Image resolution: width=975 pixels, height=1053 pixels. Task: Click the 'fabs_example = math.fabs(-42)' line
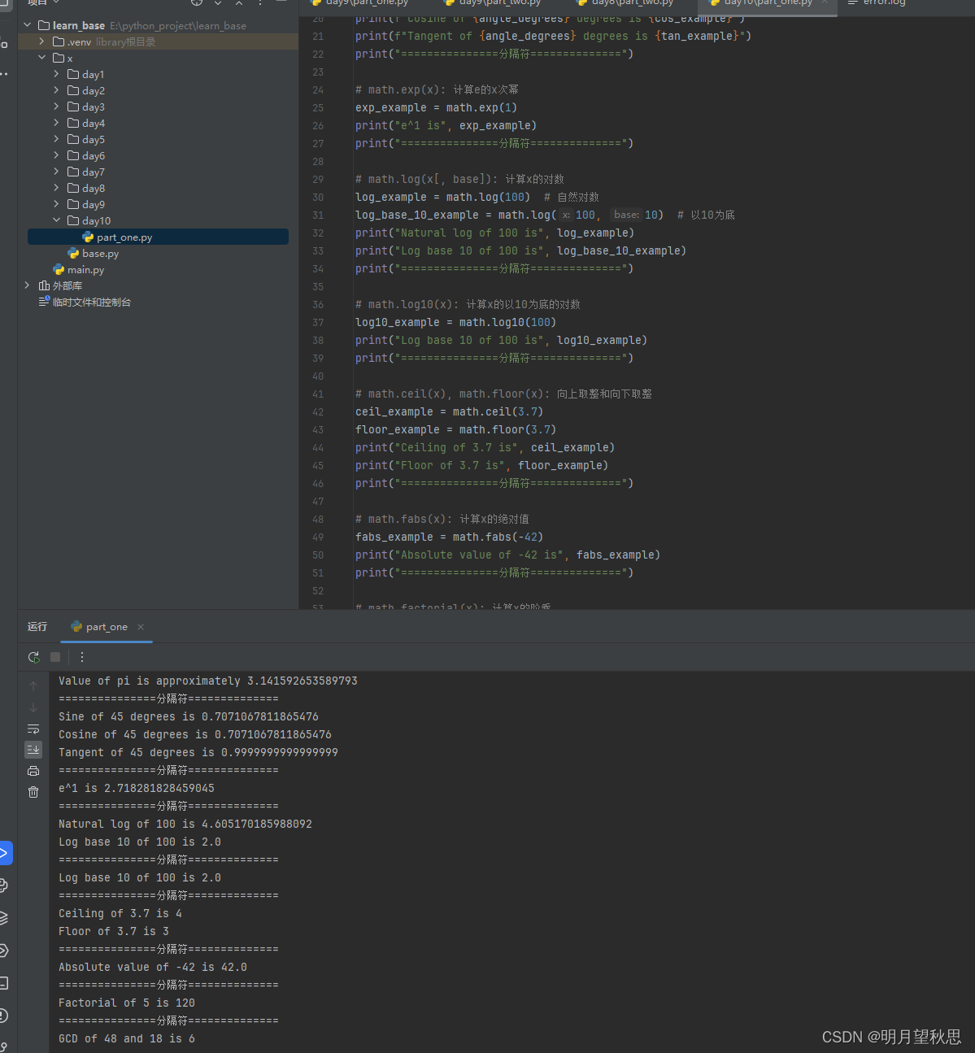(x=449, y=537)
